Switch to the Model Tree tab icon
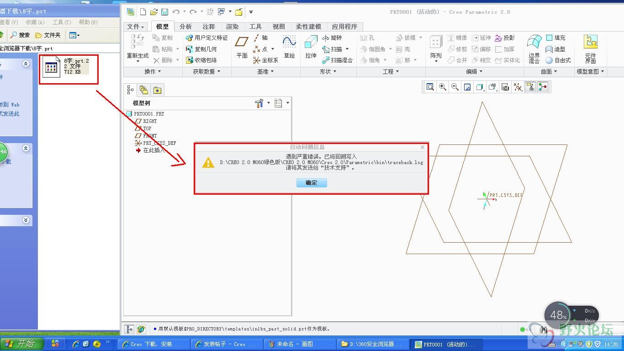The width and height of the screenshot is (624, 351). [x=131, y=90]
